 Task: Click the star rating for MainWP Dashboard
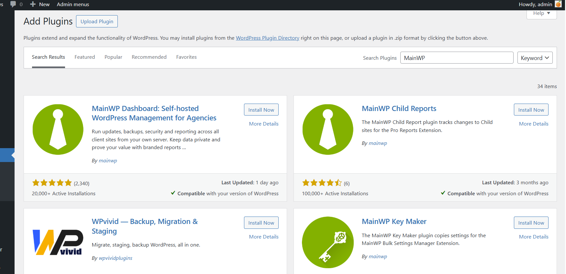click(x=52, y=183)
